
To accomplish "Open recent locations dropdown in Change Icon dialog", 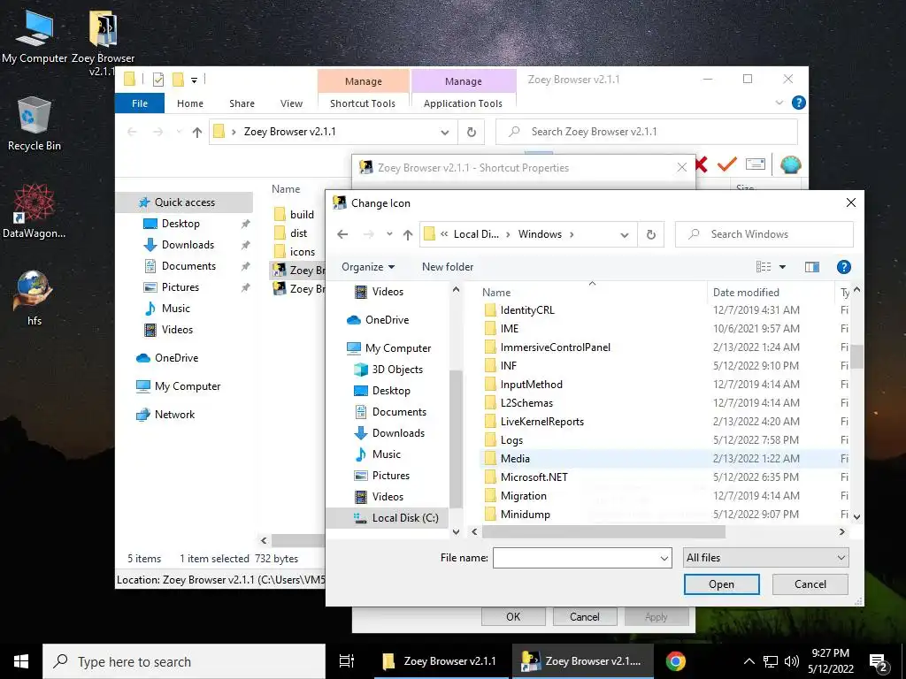I will coord(389,234).
